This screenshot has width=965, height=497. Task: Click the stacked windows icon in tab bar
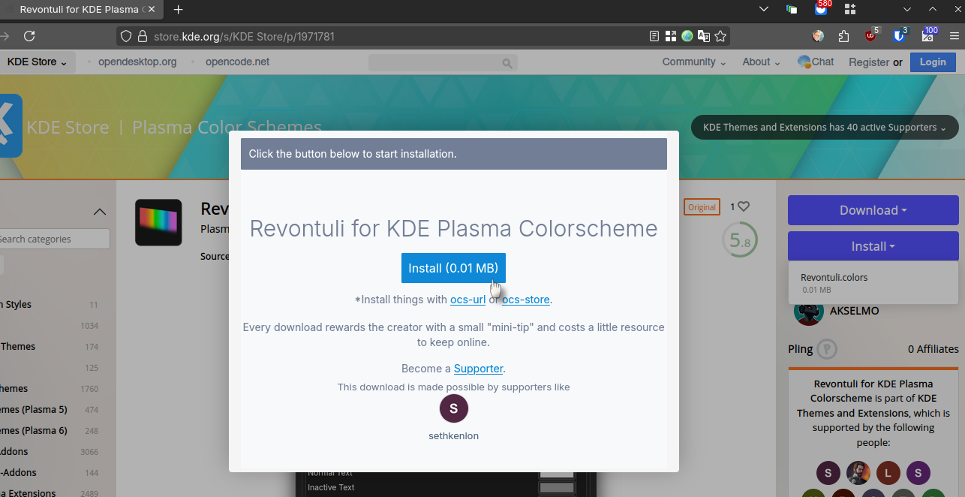pyautogui.click(x=792, y=10)
